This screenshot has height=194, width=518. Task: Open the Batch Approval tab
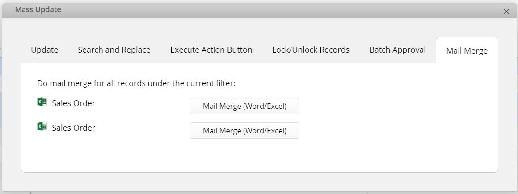pos(397,50)
